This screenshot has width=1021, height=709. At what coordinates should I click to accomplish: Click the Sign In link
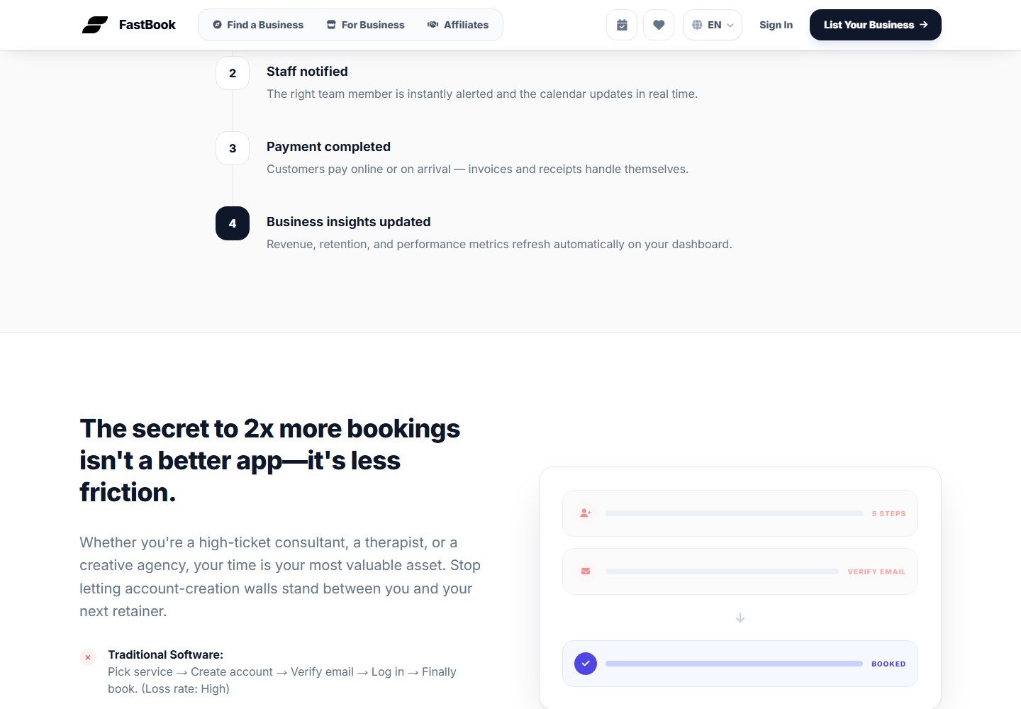point(776,25)
